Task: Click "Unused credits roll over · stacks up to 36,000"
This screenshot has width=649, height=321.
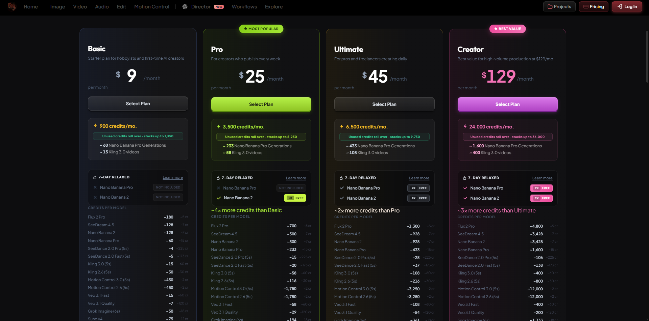Action: pyautogui.click(x=507, y=137)
